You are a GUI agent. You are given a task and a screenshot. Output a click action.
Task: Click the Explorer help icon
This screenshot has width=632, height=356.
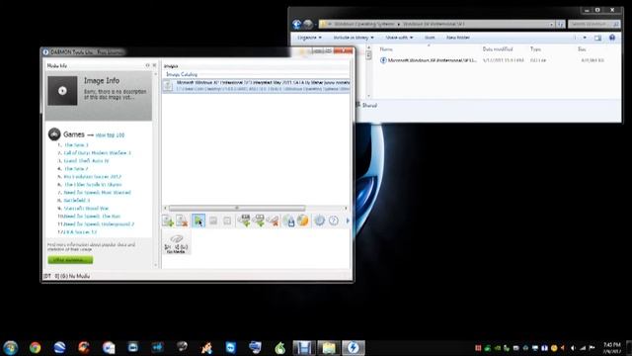click(x=612, y=38)
